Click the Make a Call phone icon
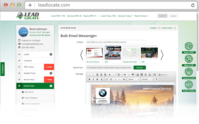 point(189,59)
